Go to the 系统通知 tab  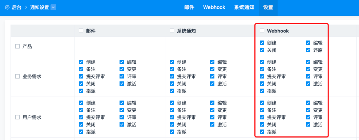[x=244, y=7]
